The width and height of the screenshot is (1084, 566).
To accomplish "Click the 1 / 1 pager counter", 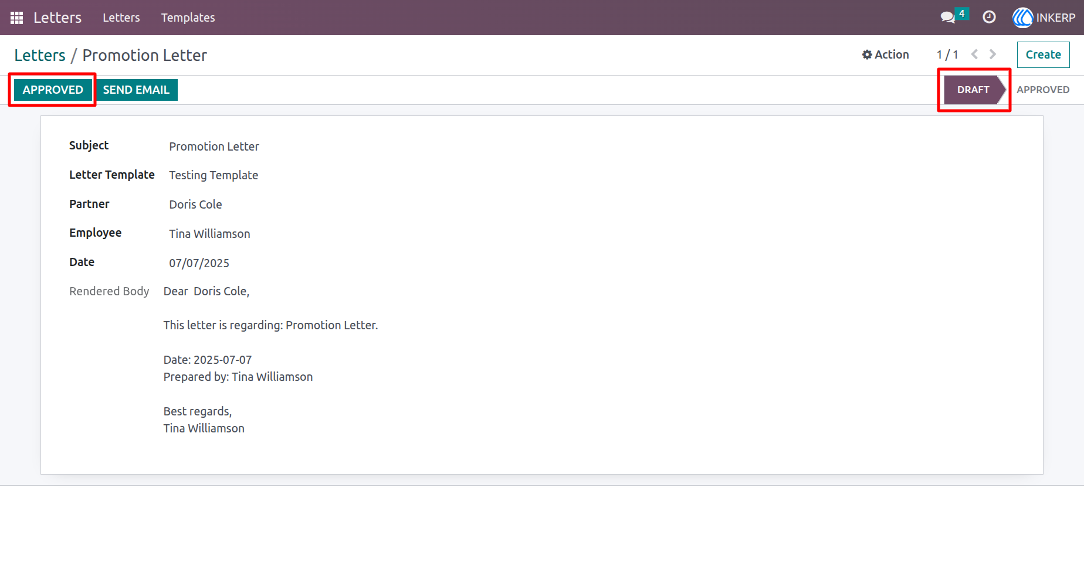I will click(947, 54).
